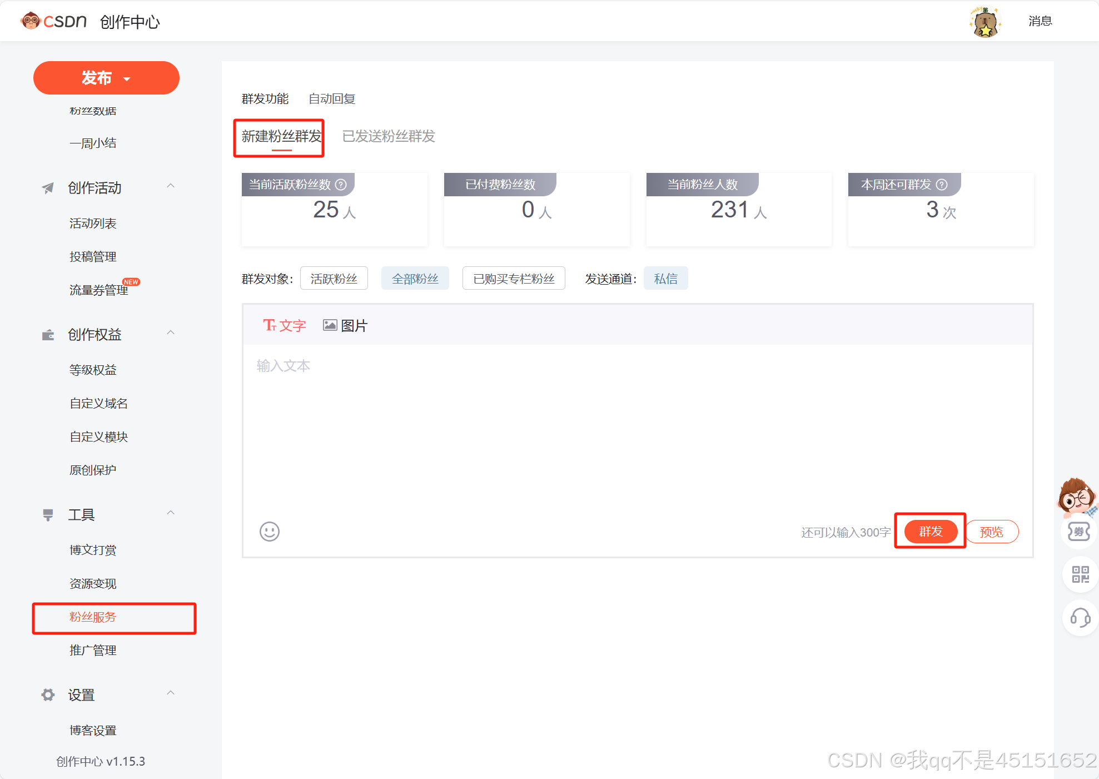Viewport: 1099px width, 779px height.
Task: Collapse the 工具 sidebar section
Action: pyautogui.click(x=171, y=513)
